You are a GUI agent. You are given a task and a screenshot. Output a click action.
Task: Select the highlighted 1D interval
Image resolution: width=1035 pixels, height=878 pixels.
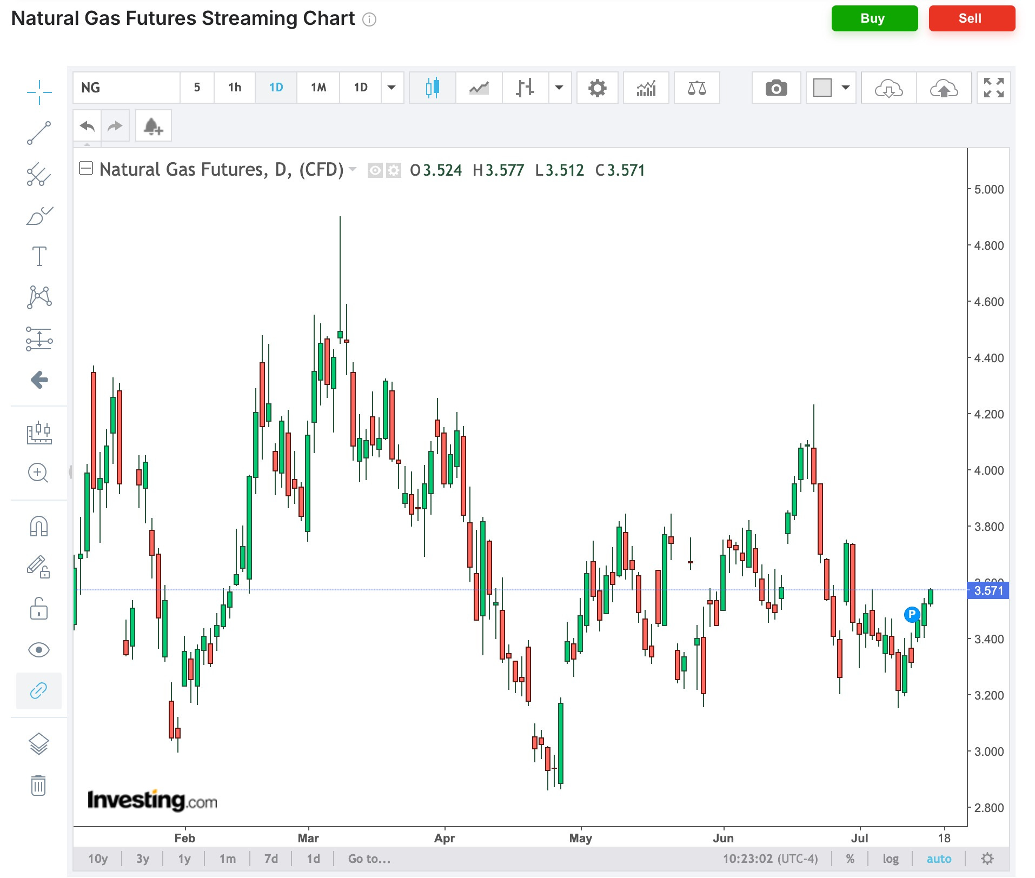(x=276, y=88)
